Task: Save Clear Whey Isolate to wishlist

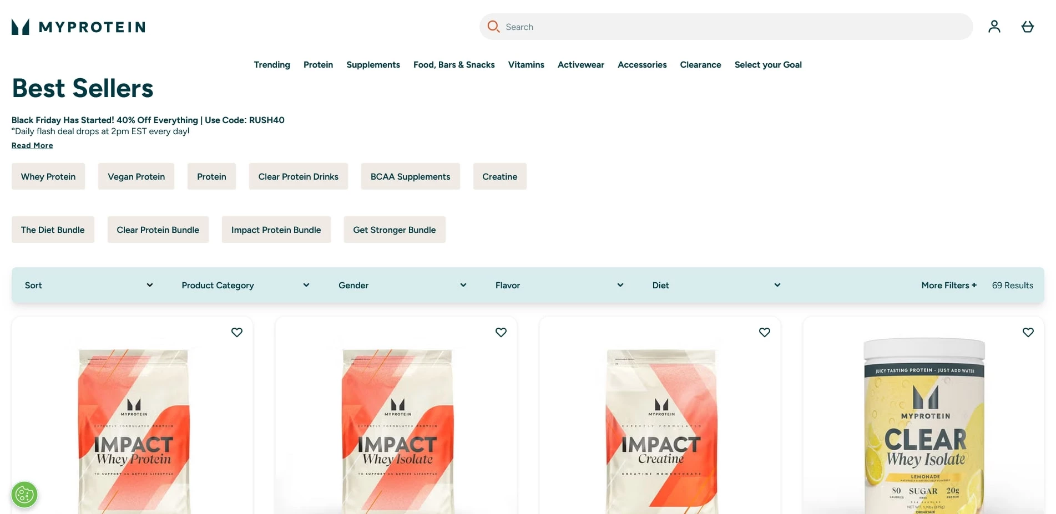Action: click(x=1028, y=332)
